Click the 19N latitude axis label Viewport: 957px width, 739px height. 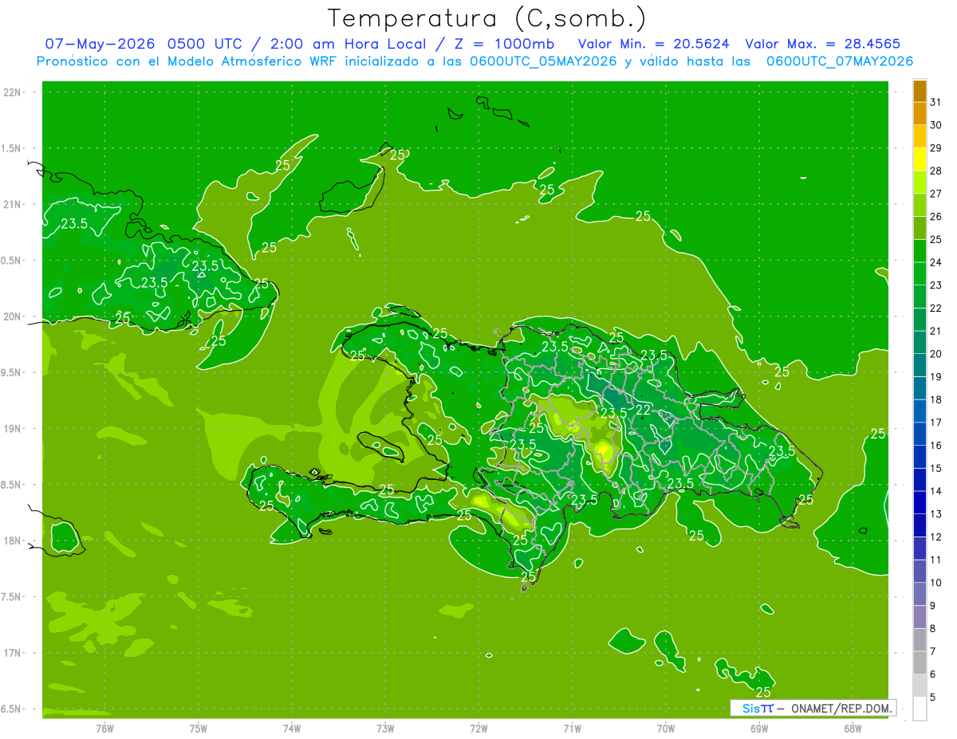tap(13, 429)
